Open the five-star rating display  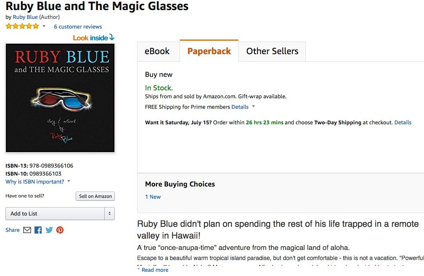[x=22, y=26]
